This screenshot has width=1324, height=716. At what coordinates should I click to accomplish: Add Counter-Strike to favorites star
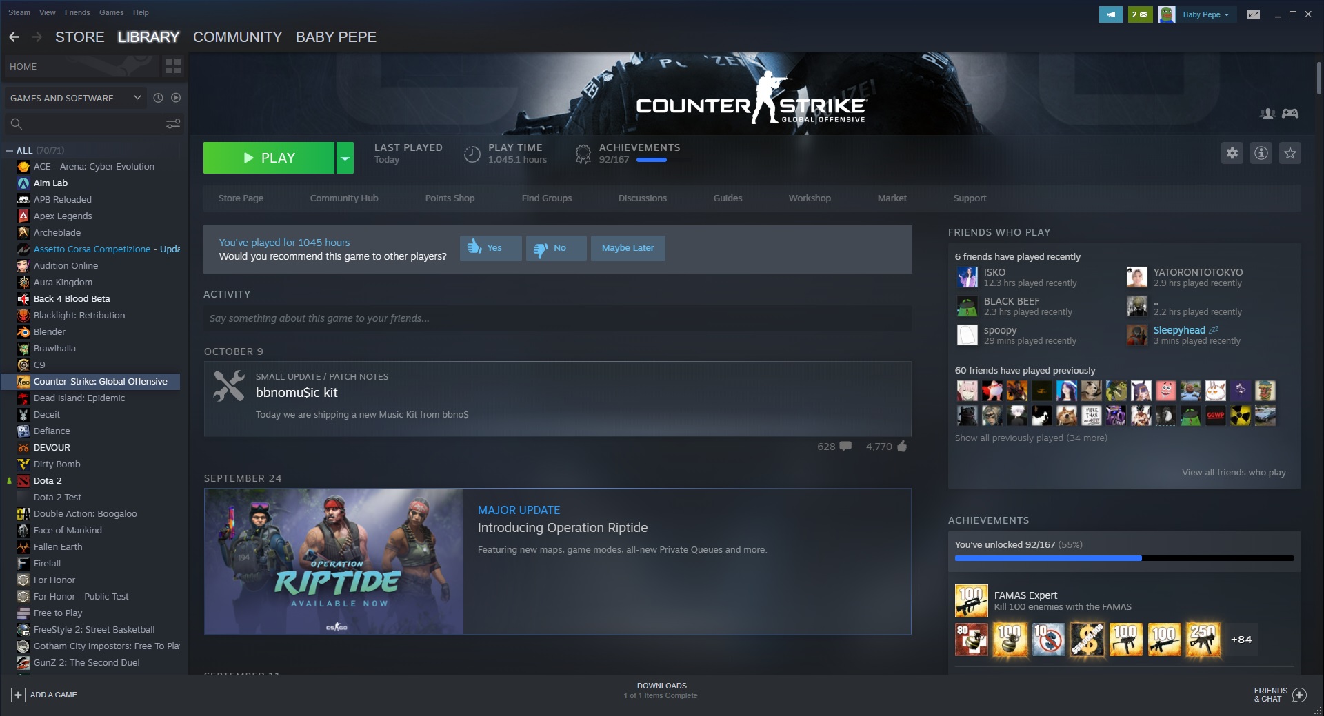1290,153
